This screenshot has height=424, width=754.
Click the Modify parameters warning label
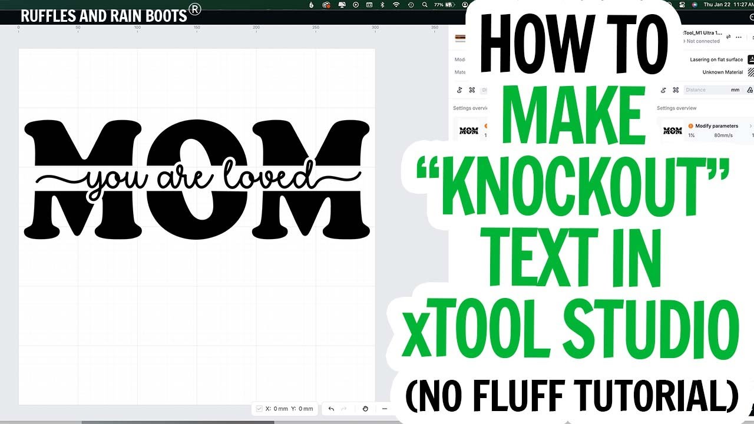tap(716, 126)
